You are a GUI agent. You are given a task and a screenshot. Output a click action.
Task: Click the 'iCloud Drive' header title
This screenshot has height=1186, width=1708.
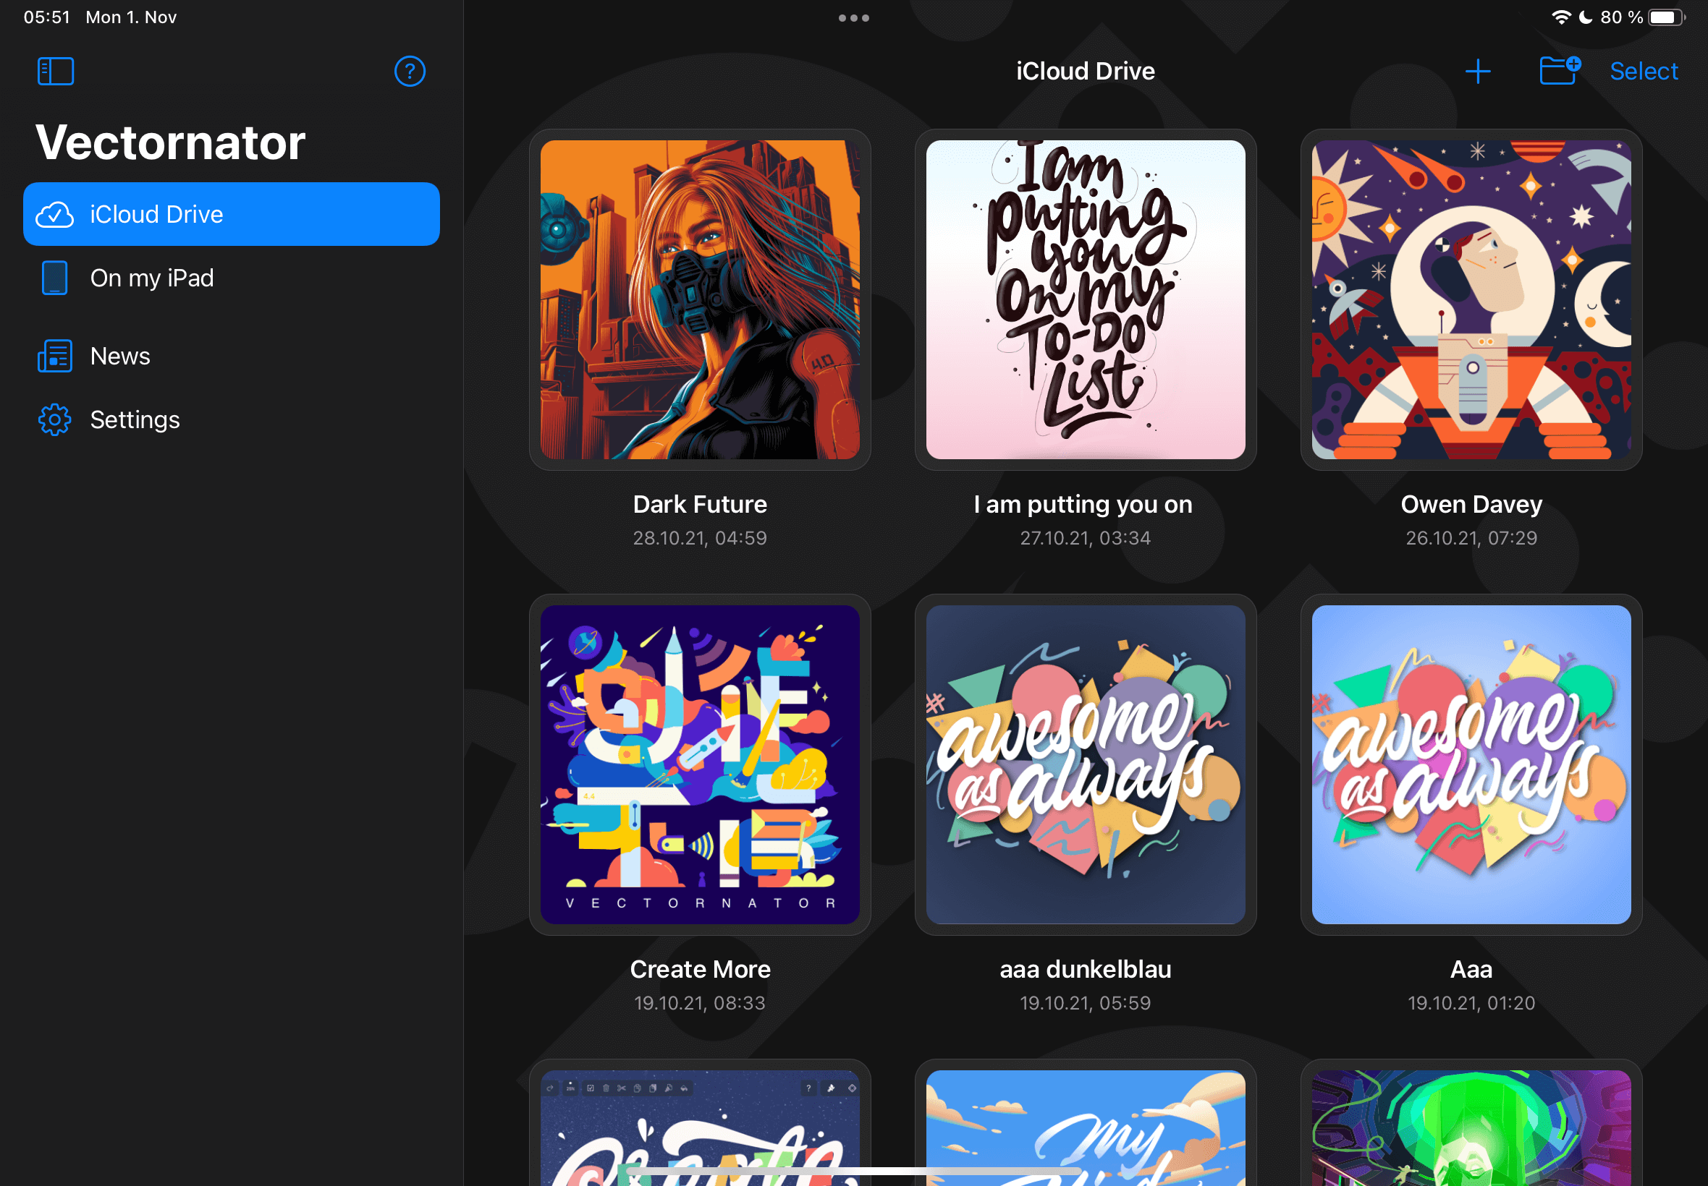pos(1085,72)
